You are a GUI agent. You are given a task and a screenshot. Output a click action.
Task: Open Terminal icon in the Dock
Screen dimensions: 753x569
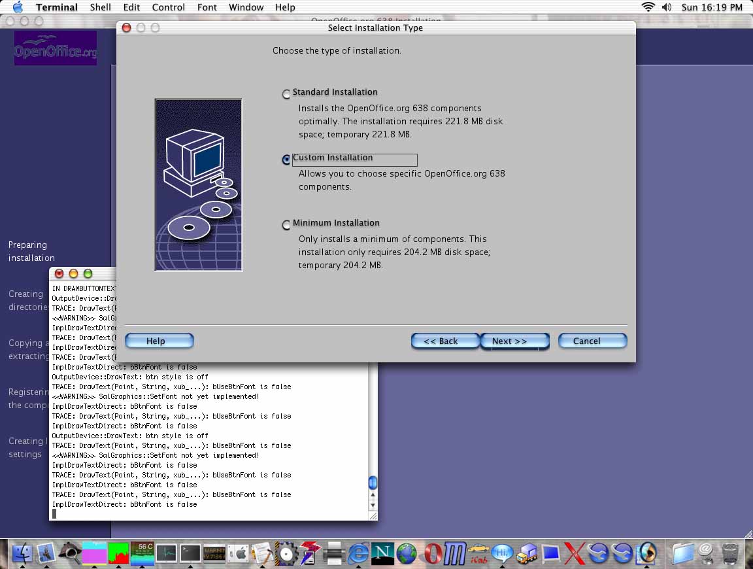click(190, 553)
